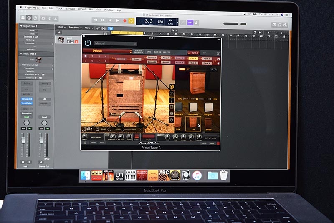Solo Inst 1 with headphone button
The image size is (334, 223).
(x=72, y=42)
